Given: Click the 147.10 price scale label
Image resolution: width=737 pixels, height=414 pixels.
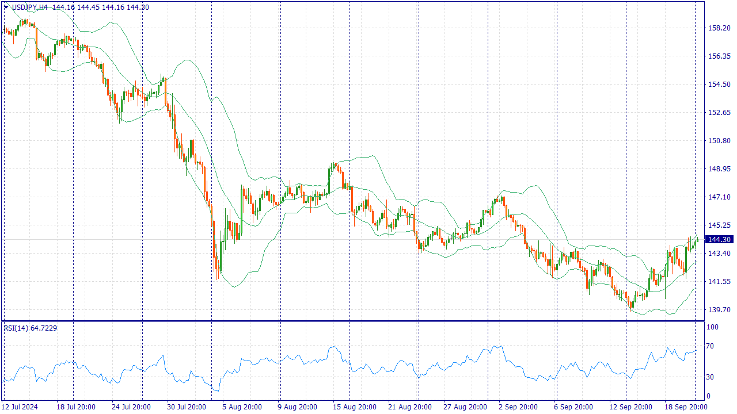Looking at the screenshot, I should (x=719, y=197).
